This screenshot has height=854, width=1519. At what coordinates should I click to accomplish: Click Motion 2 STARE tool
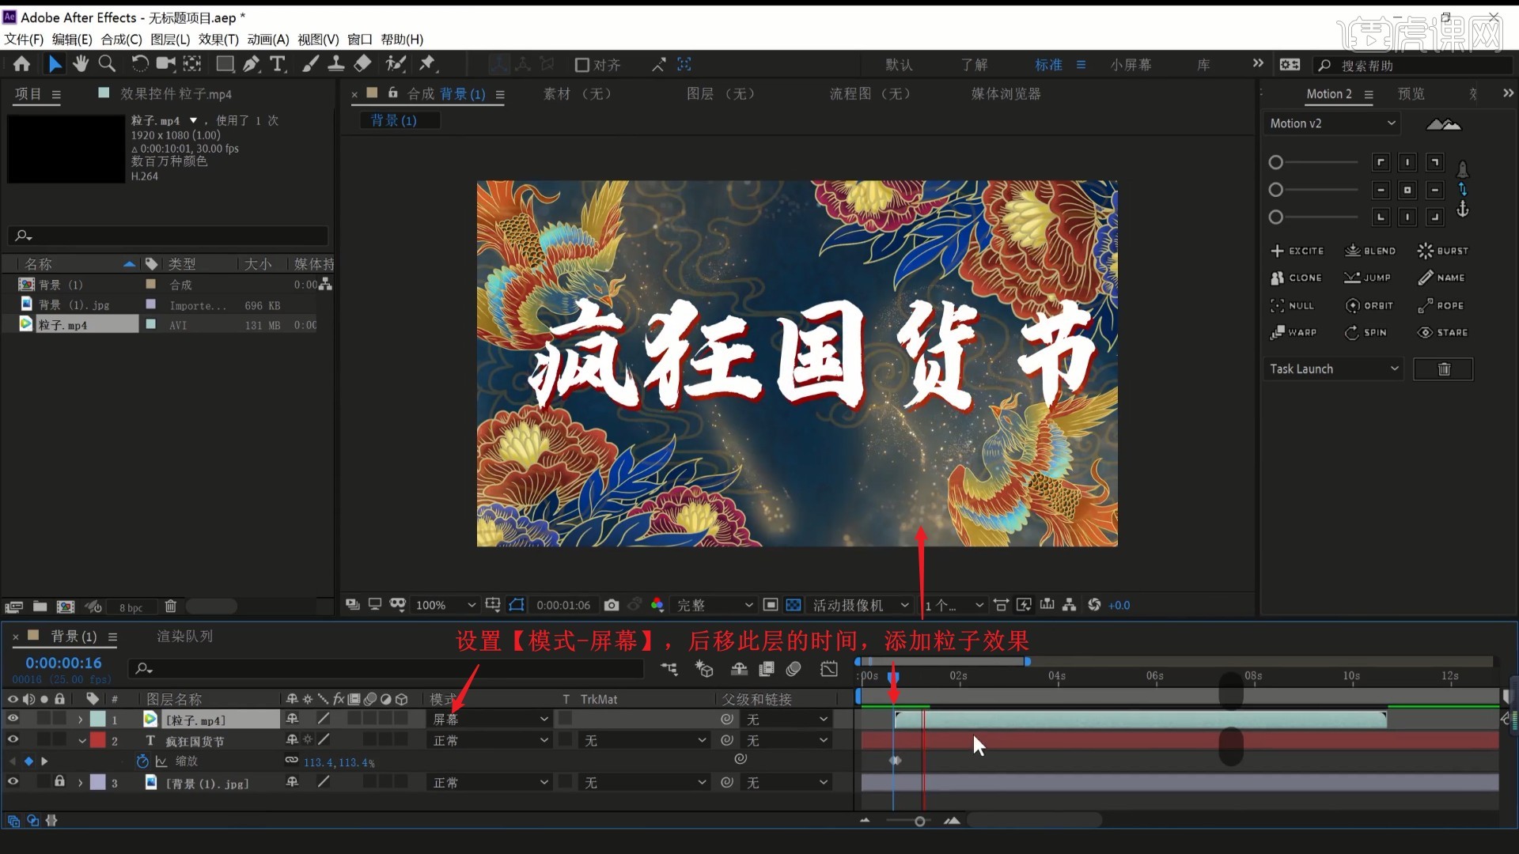click(1443, 332)
